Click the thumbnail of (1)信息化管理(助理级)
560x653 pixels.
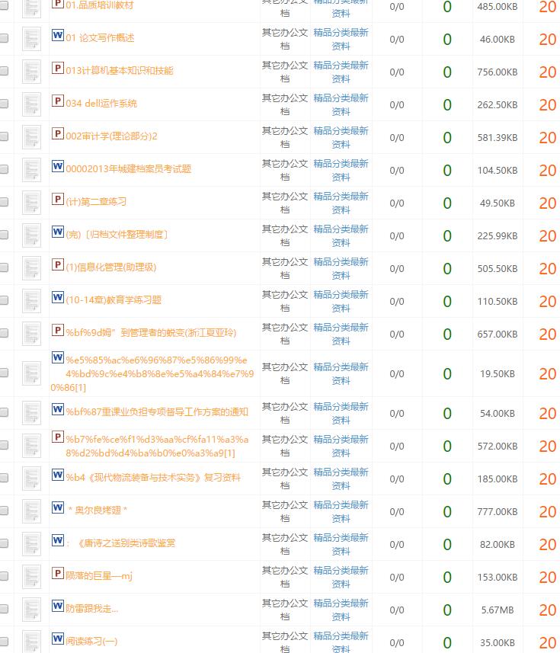click(x=31, y=268)
